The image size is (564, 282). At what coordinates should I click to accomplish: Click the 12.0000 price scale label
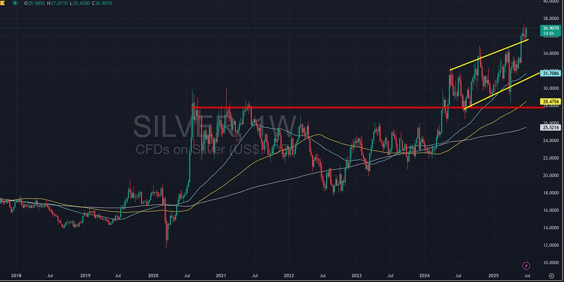click(550, 245)
